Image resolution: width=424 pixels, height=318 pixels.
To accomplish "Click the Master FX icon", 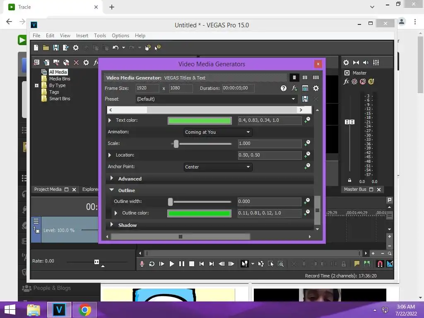I will [346, 82].
